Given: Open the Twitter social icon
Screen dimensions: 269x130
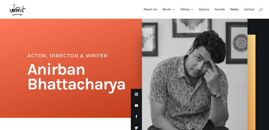Looking at the screenshot, I should pos(136,128).
